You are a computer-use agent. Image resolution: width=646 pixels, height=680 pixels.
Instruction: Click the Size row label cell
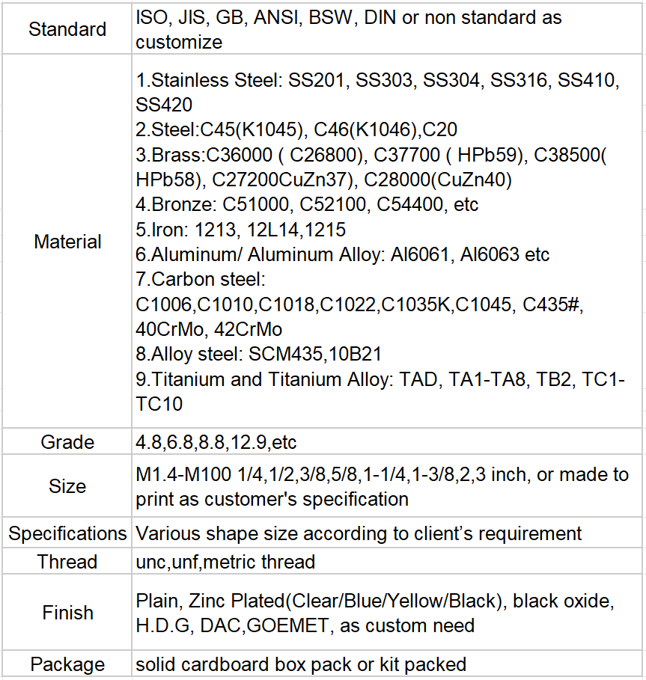[67, 486]
